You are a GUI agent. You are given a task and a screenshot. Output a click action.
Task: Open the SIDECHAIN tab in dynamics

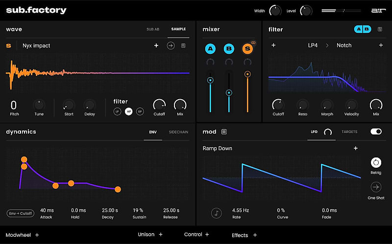(178, 132)
